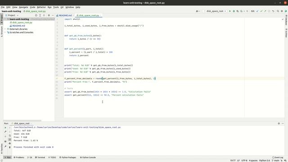Expand External Libraries node
The width and height of the screenshot is (288, 162).
point(5,29)
